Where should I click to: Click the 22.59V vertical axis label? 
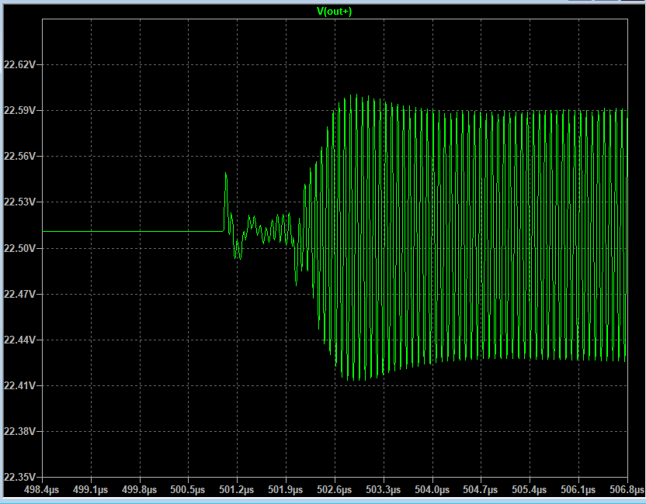pos(19,110)
